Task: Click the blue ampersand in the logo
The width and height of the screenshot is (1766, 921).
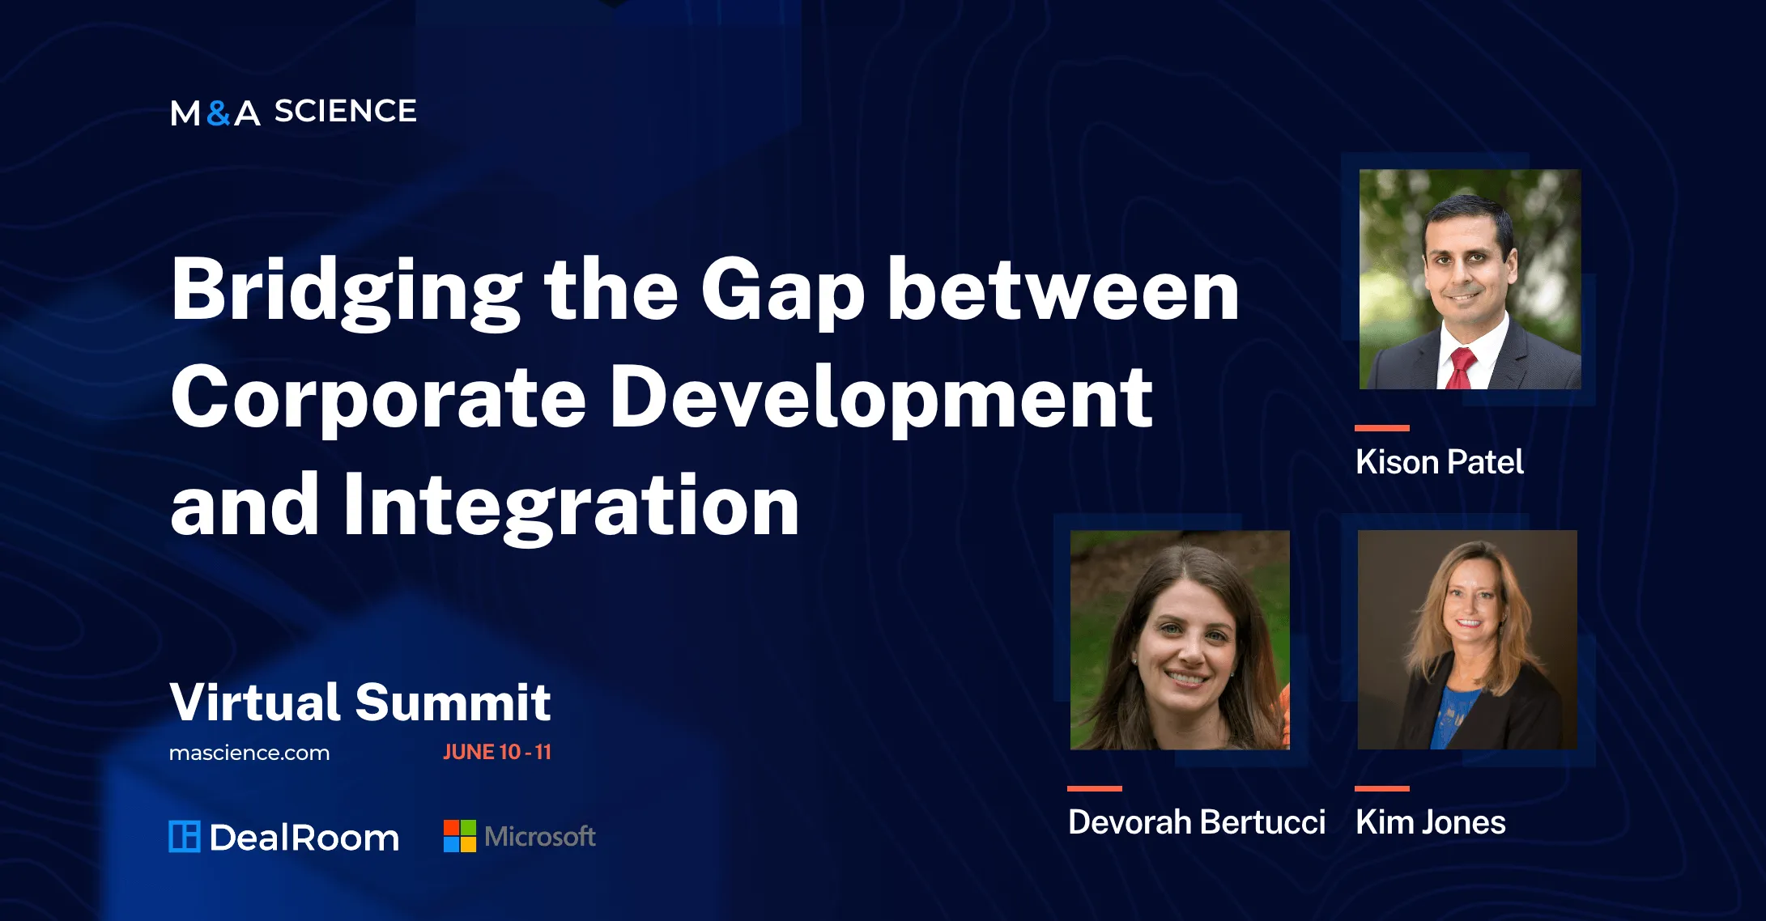Action: [x=218, y=113]
